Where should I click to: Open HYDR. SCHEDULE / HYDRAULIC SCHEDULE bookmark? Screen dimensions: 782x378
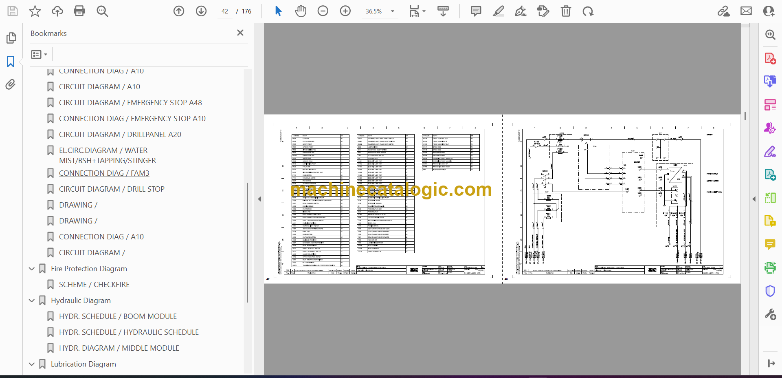[129, 332]
